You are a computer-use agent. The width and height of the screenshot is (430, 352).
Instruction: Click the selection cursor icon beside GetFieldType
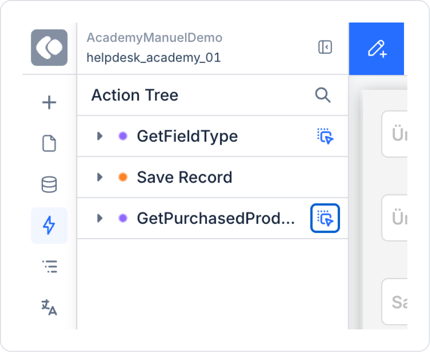pos(325,136)
